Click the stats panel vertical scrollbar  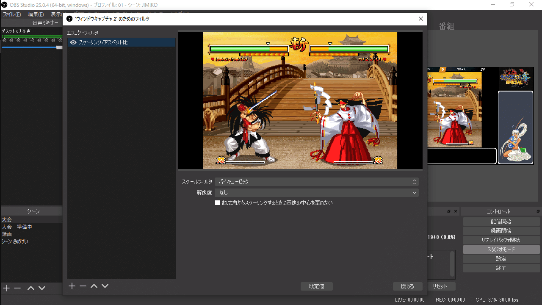tap(452, 263)
